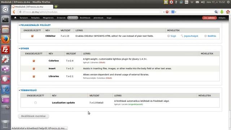Open the network wifi indicator
231x130 pixels.
tap(192, 2)
